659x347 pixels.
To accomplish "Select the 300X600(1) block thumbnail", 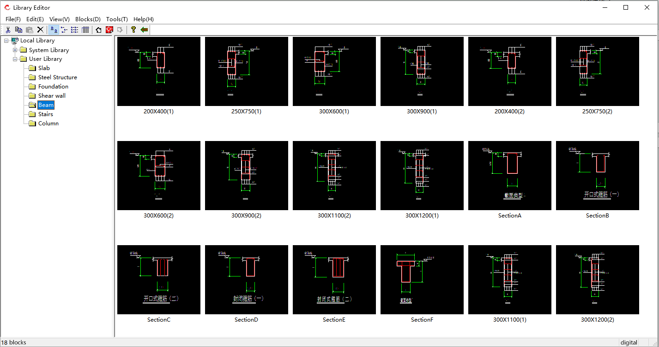I will coord(334,71).
